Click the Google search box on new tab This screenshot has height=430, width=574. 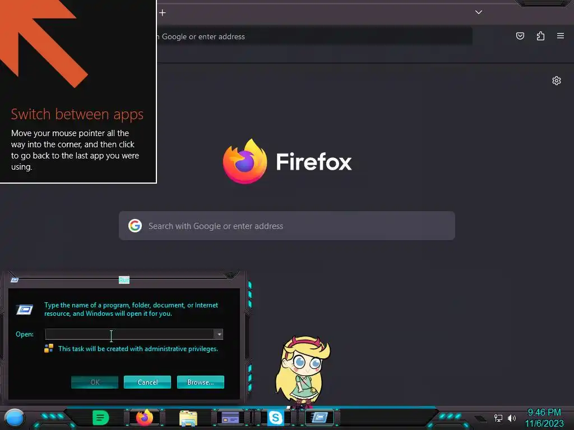(x=287, y=226)
